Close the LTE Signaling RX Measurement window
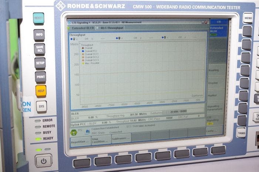This screenshot has height=172, width=259. [x=206, y=22]
